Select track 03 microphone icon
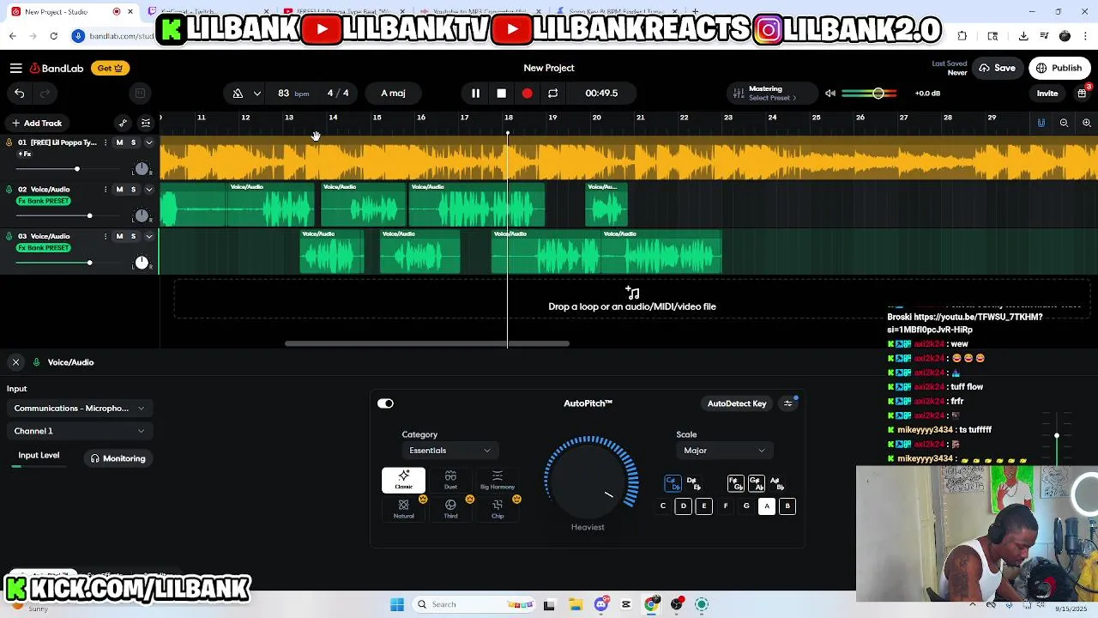This screenshot has height=618, width=1098. (x=9, y=236)
